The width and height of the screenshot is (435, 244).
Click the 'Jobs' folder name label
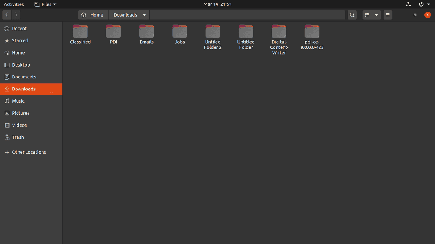pos(180,42)
